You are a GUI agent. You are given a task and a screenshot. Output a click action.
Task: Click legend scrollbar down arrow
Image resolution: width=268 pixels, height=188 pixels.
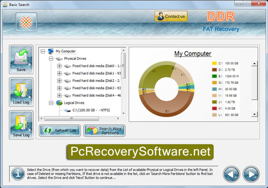point(254,114)
